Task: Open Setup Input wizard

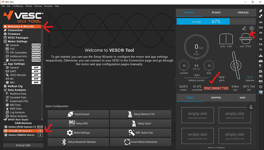Action: (141, 123)
